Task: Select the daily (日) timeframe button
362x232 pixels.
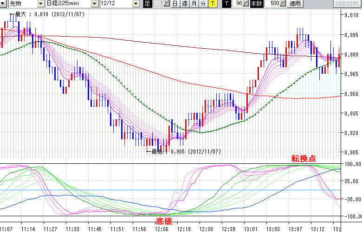Action: click(175, 4)
